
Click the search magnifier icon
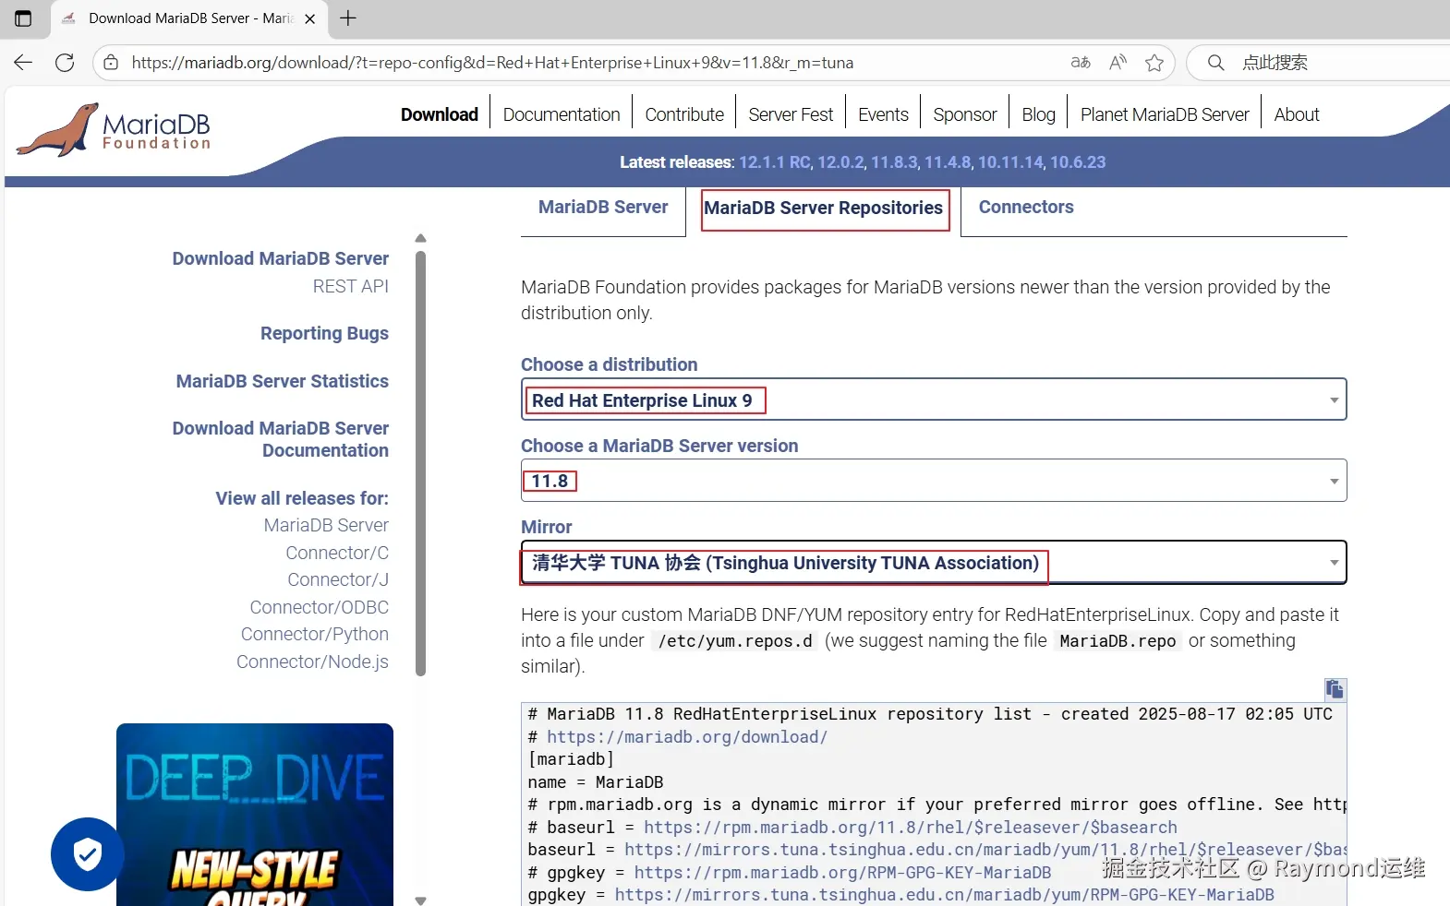pyautogui.click(x=1216, y=63)
